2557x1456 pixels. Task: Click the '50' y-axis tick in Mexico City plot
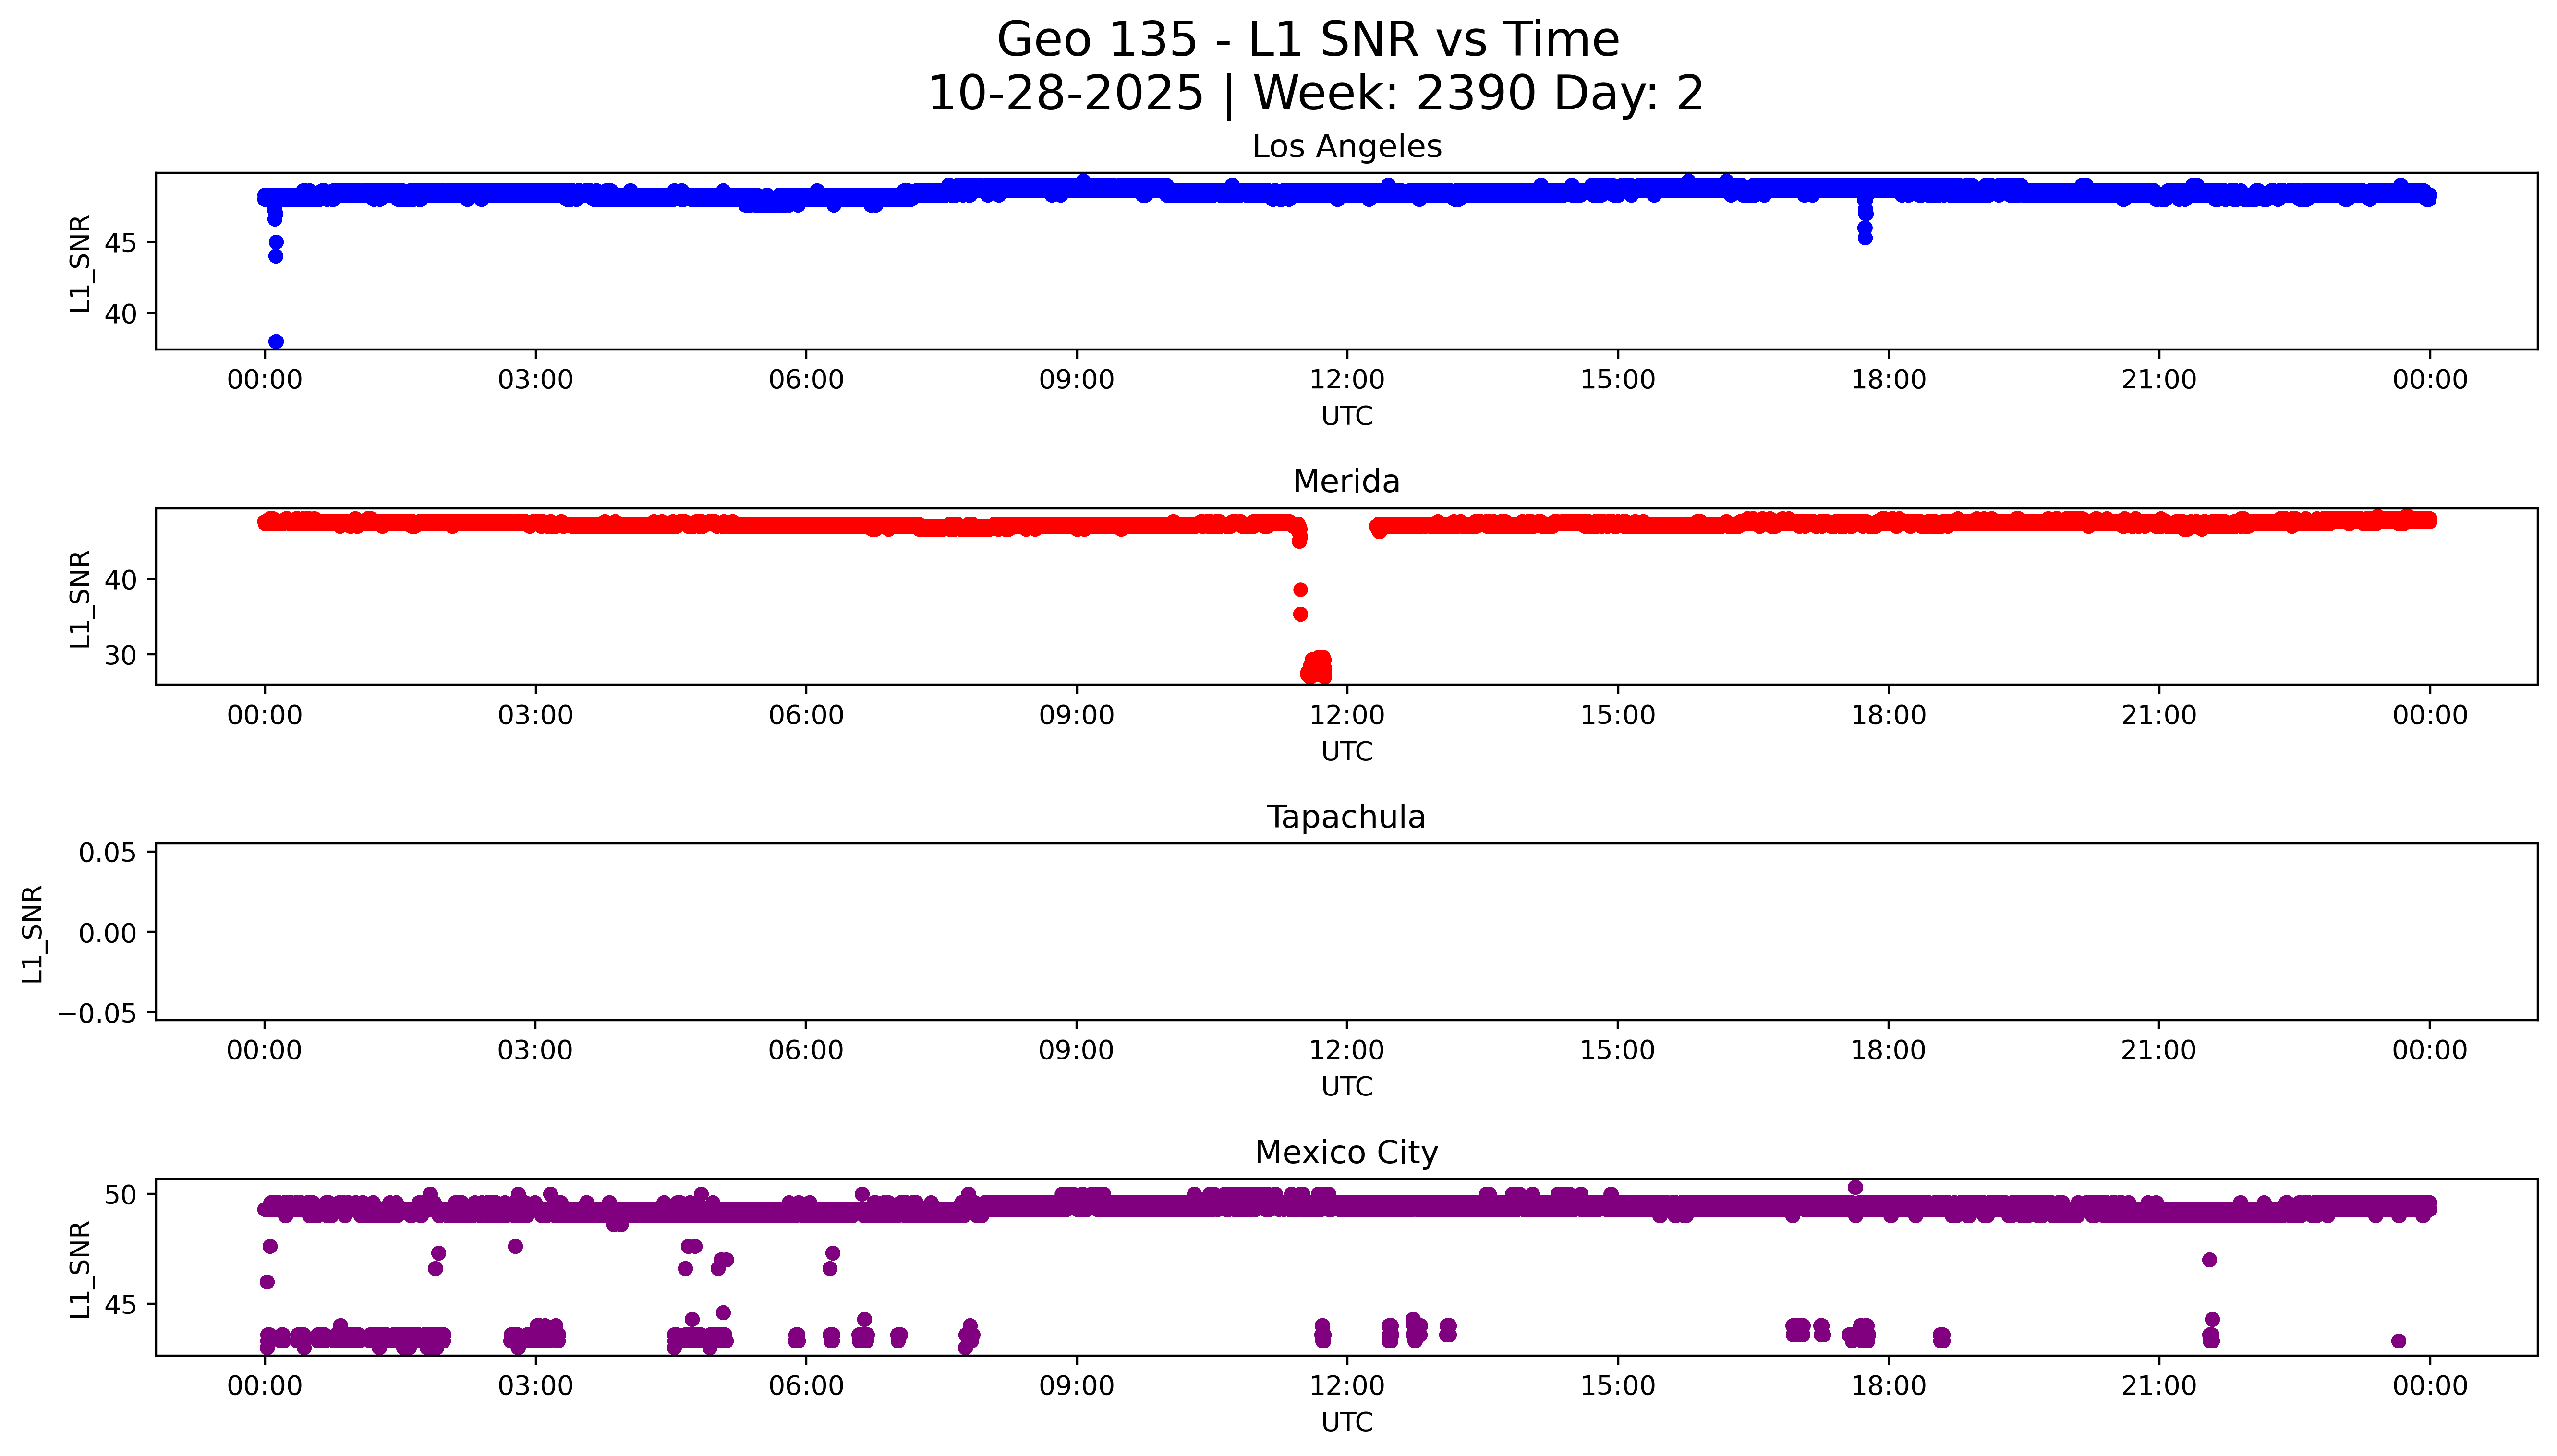click(120, 1195)
